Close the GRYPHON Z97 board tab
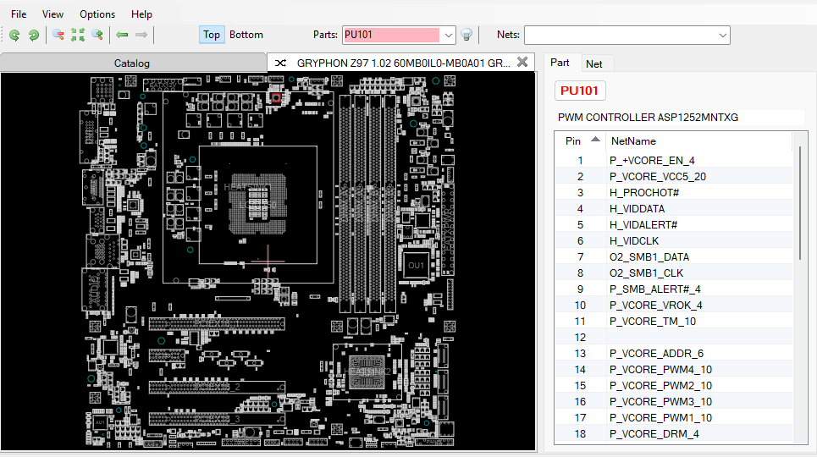The height and width of the screenshot is (457, 817). point(522,62)
